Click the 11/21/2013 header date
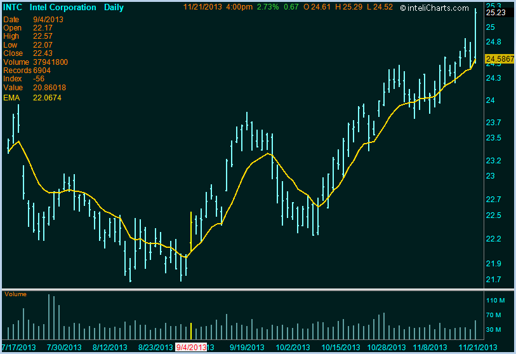 (202, 7)
